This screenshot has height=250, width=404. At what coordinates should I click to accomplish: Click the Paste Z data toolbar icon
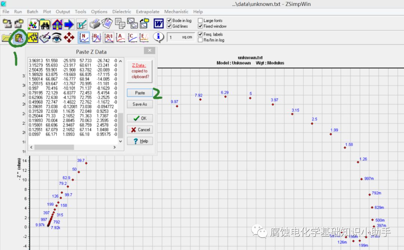(x=18, y=37)
